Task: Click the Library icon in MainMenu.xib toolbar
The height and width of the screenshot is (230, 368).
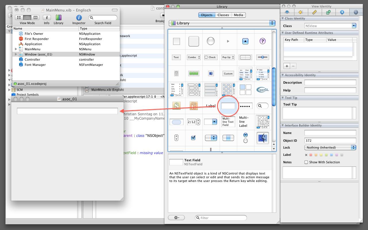Action: click(58, 18)
